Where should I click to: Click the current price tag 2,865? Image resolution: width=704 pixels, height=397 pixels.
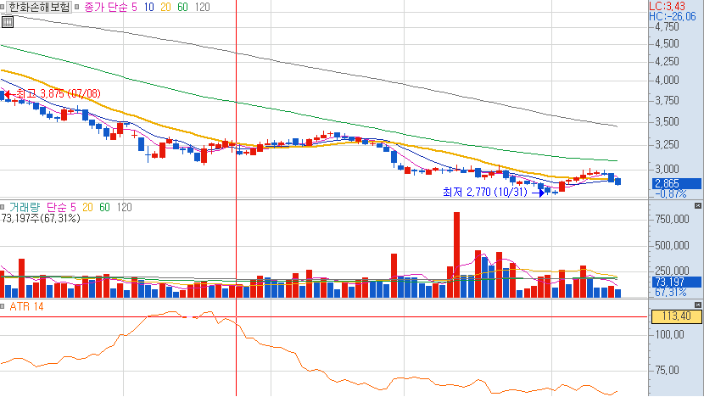[x=676, y=183]
